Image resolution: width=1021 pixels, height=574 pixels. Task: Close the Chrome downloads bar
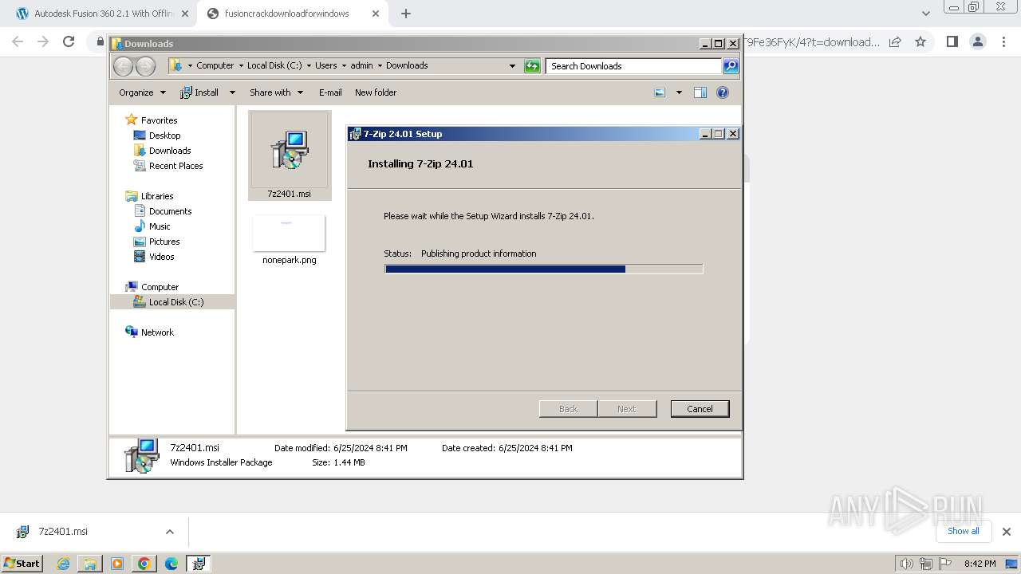[1006, 532]
